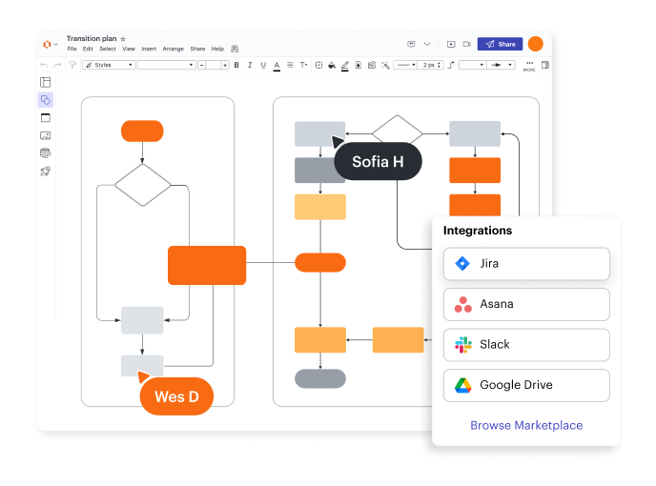
Task: Open the Insert menu
Action: tap(149, 49)
